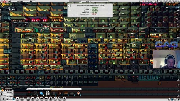Click the top bar counter showing 46

[x=155, y=1]
